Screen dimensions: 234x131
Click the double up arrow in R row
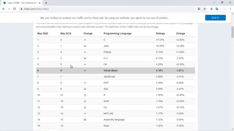[x=85, y=95]
